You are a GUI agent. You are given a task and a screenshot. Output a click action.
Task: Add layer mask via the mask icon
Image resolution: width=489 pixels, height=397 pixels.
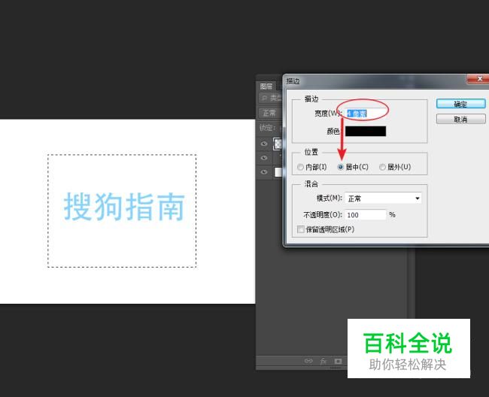click(338, 361)
